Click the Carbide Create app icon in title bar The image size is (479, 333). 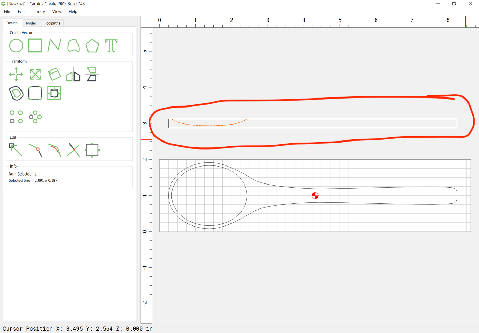tap(3, 3)
